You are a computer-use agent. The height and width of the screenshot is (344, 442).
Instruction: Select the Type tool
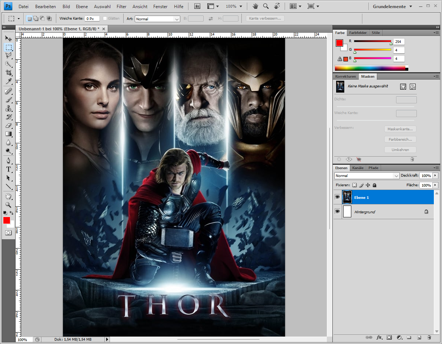(x=8, y=169)
